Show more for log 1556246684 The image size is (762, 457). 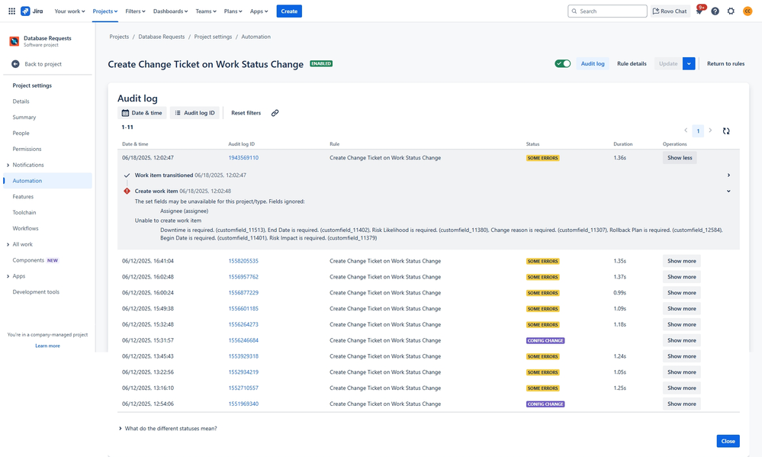[681, 340]
